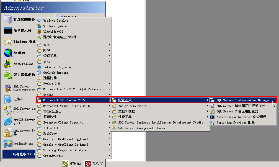Screen dimensions: 279x167
Task: Open 管理您的服务器 pinned item
Action: [19, 19]
